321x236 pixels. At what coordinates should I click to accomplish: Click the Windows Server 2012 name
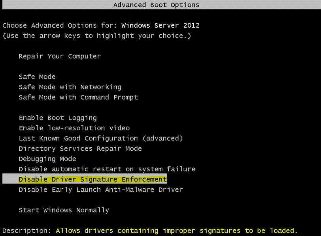point(160,26)
